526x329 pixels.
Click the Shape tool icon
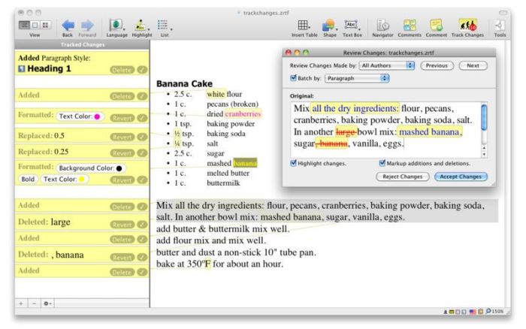(329, 25)
